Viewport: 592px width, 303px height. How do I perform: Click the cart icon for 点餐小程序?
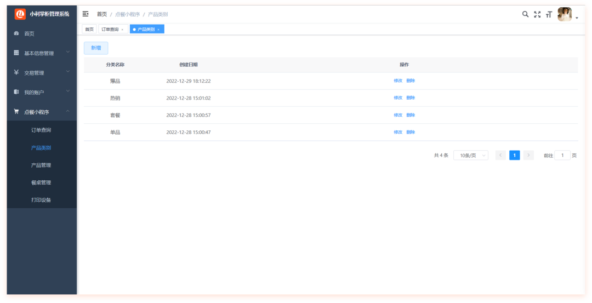(16, 112)
